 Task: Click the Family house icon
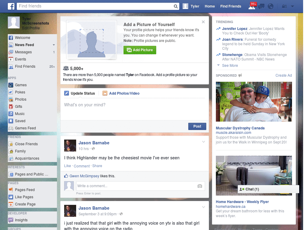[11, 151]
